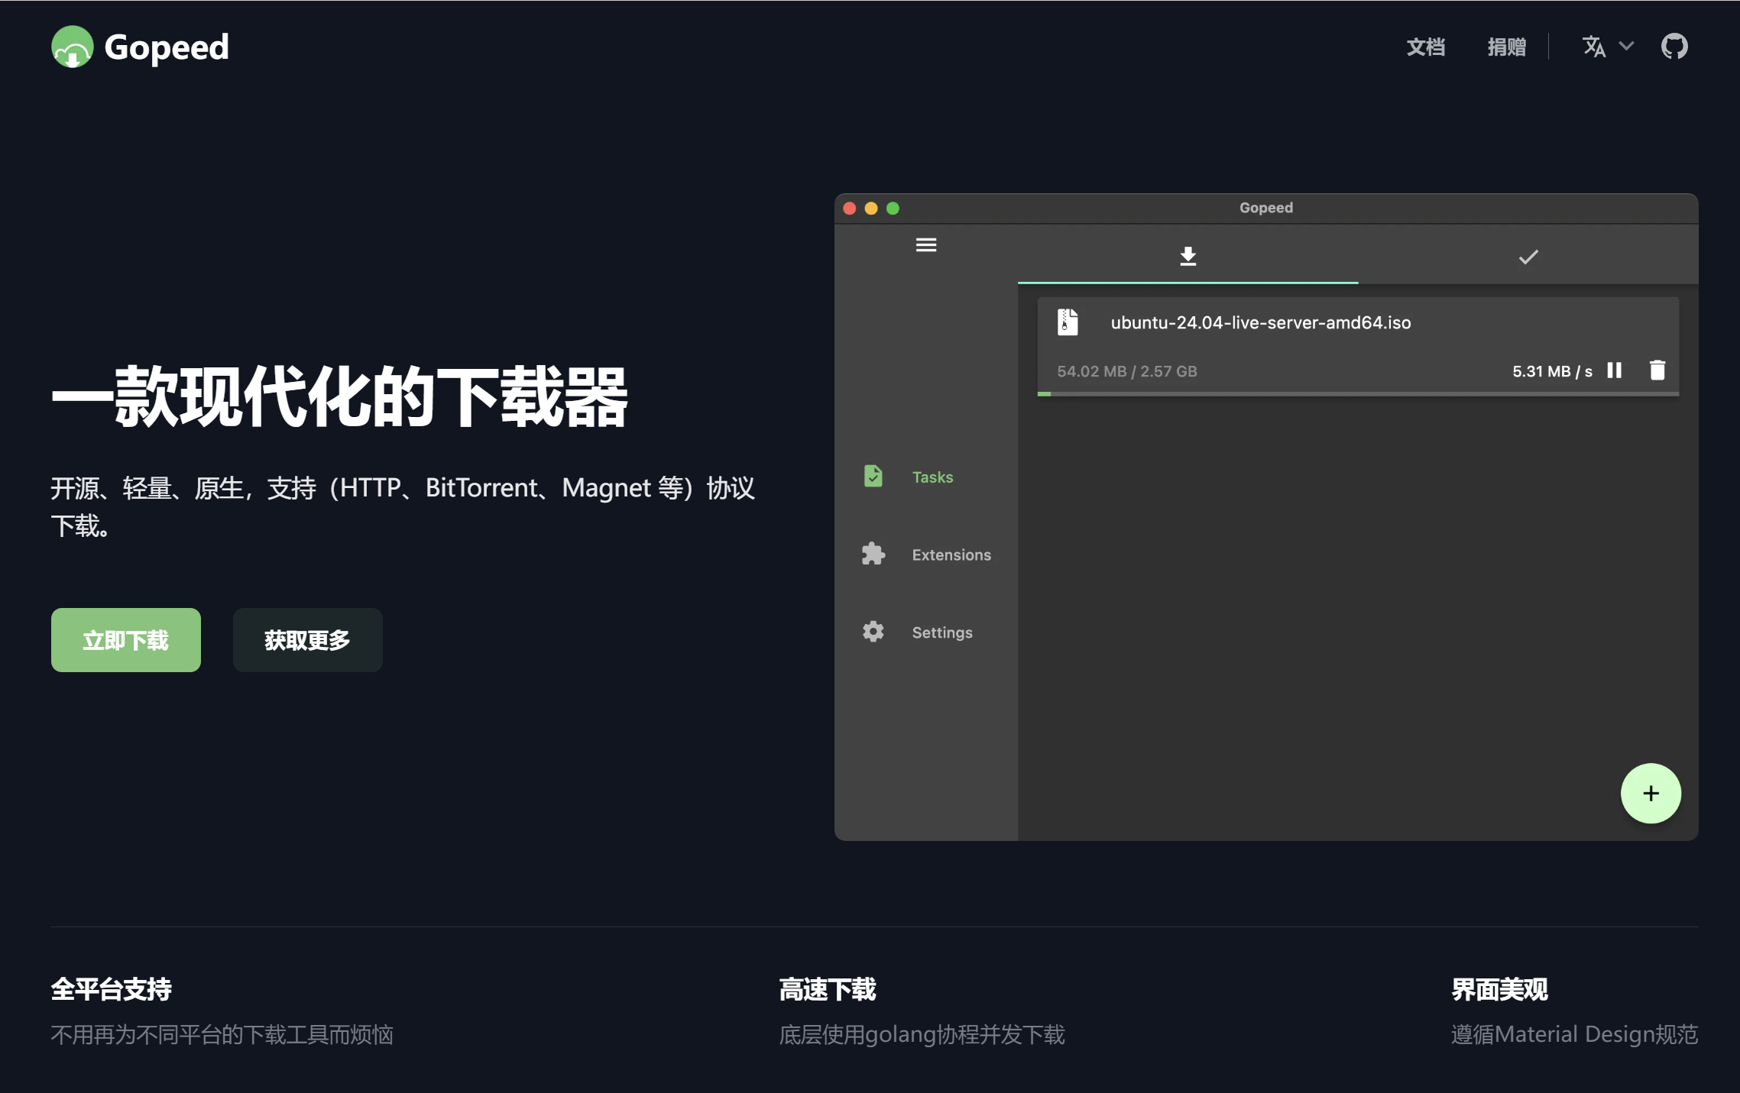
Task: Switch to the completed tasks checkmark tab
Action: [x=1528, y=257]
